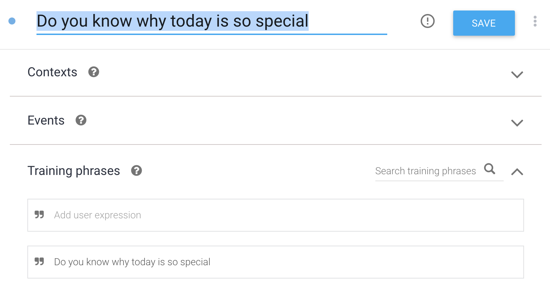Open the exclamation info icon near Save

coord(427,21)
